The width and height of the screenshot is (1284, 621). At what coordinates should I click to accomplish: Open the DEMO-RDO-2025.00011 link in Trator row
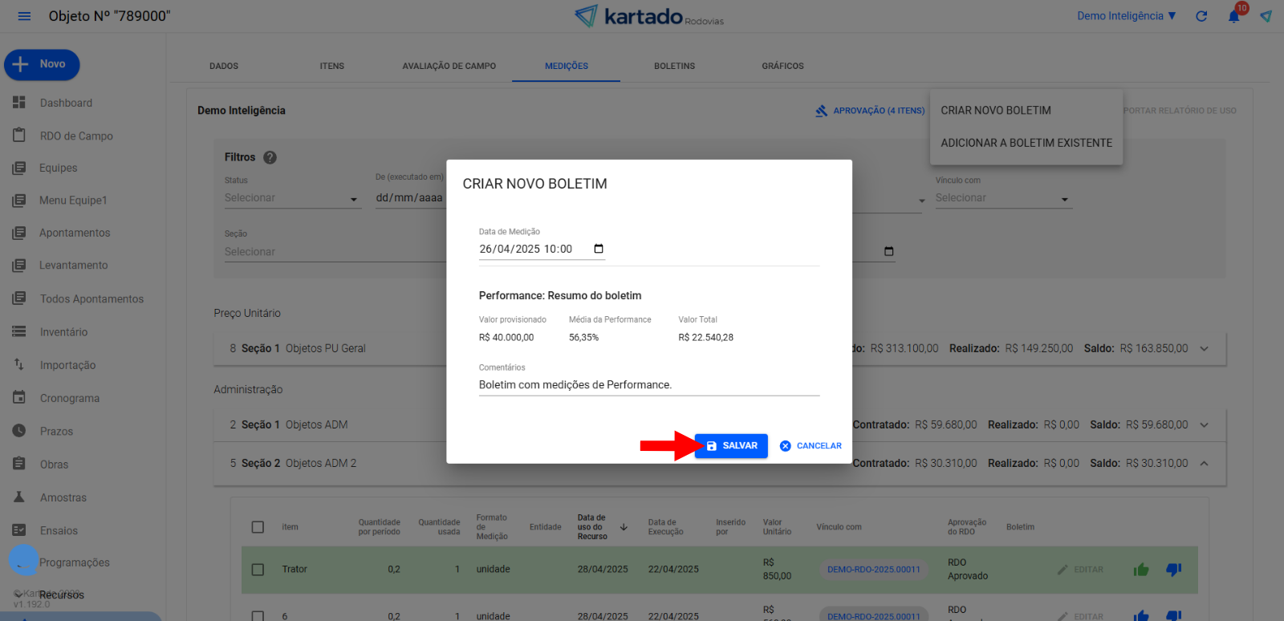874,570
